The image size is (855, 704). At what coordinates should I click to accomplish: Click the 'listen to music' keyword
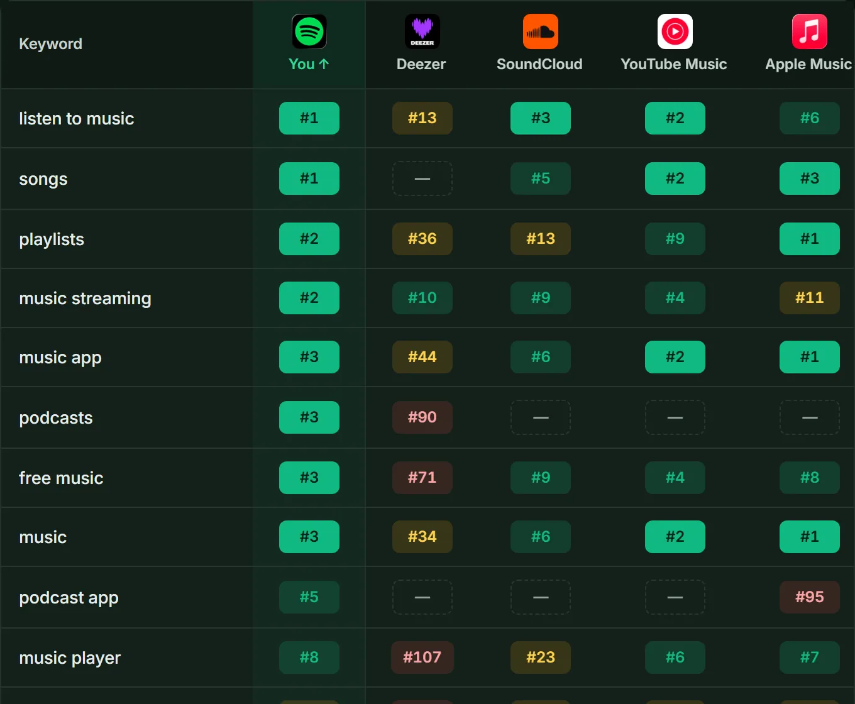coord(77,119)
